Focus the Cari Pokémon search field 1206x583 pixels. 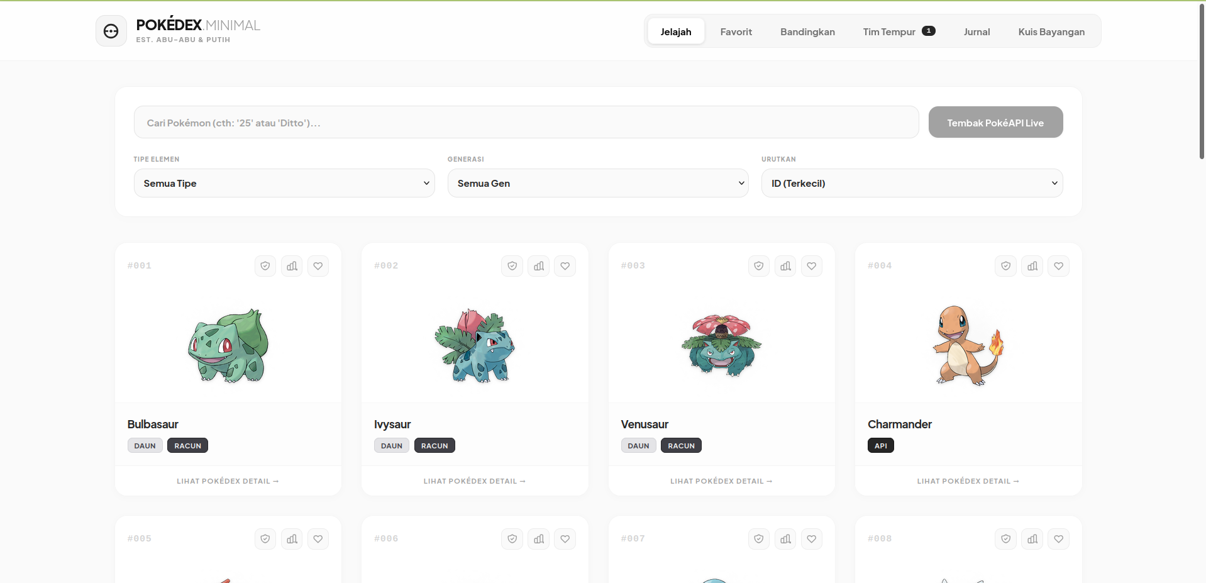click(526, 122)
